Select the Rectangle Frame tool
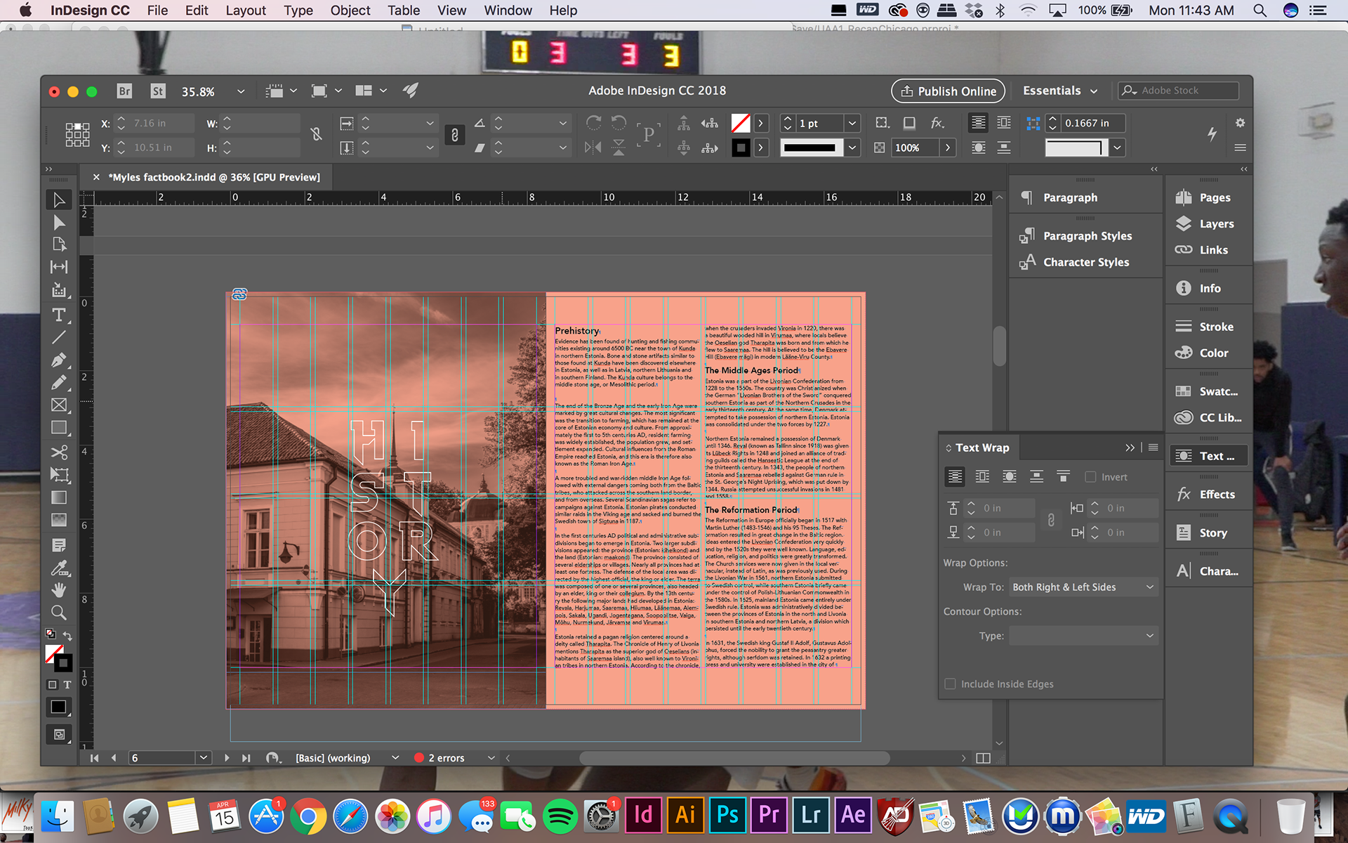1348x843 pixels. (x=59, y=405)
